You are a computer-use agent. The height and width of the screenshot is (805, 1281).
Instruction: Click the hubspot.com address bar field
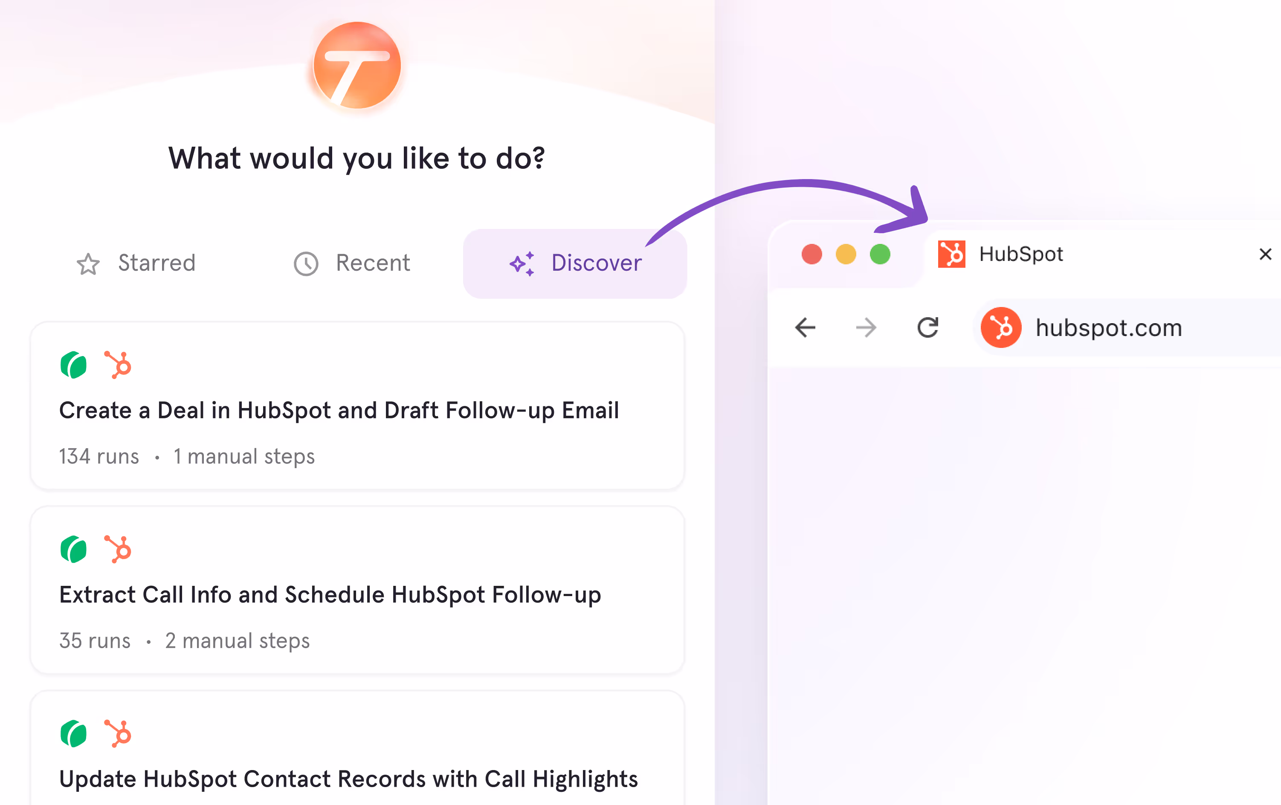point(1127,327)
